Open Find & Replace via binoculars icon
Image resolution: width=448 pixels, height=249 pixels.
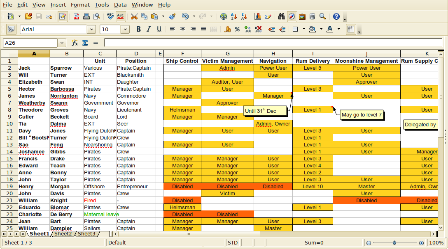(x=282, y=16)
